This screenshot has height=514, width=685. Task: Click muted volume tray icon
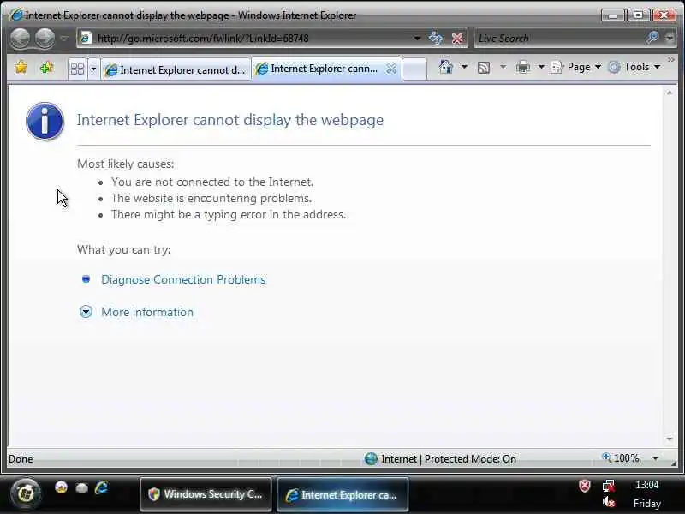point(608,502)
